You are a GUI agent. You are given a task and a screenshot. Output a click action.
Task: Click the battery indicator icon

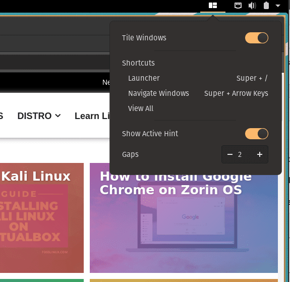266,6
